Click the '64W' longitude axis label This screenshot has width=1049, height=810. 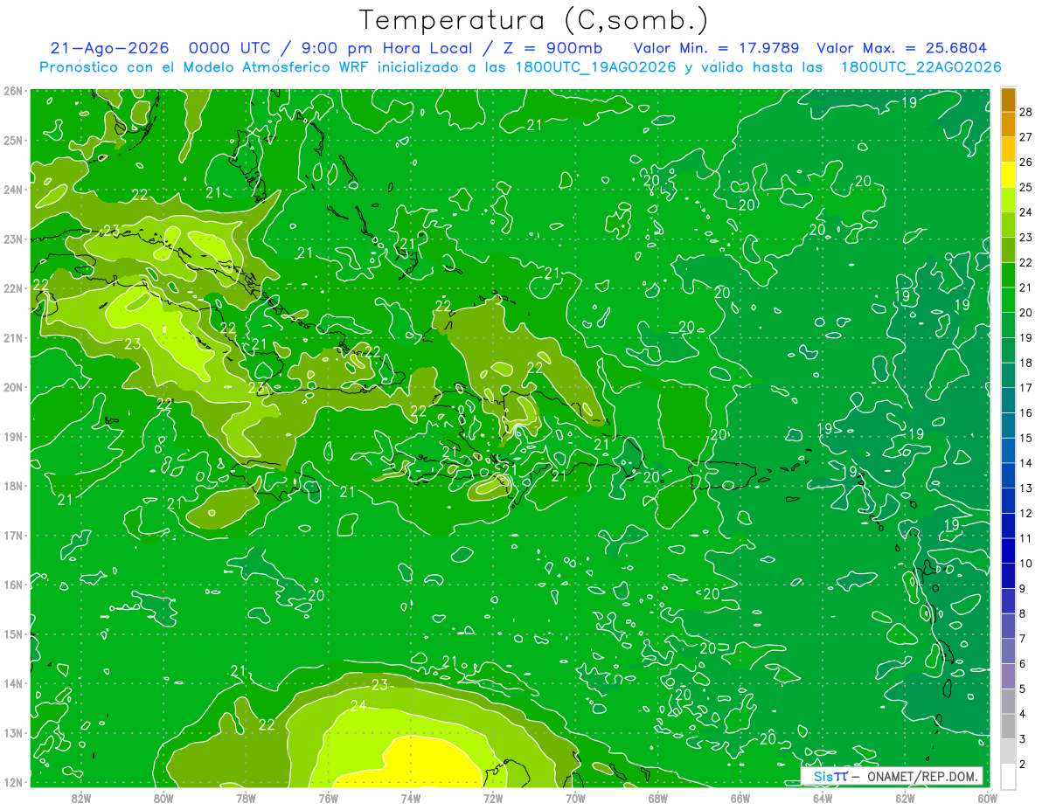tap(823, 798)
